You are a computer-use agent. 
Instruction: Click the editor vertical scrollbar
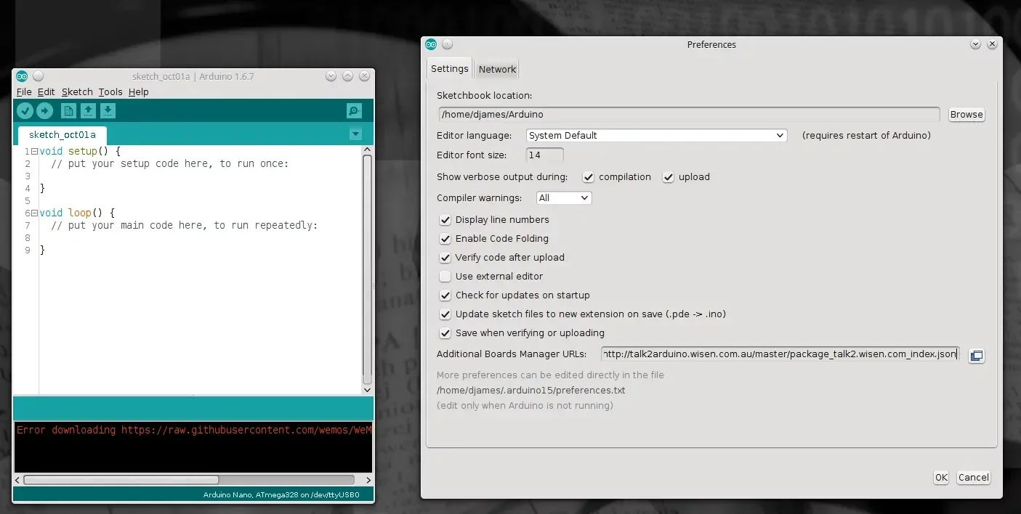pos(368,269)
